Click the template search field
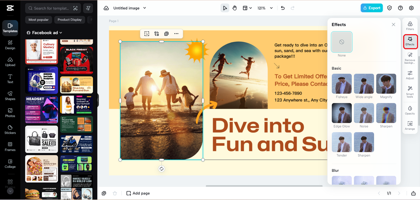The image size is (420, 200). pos(52,8)
